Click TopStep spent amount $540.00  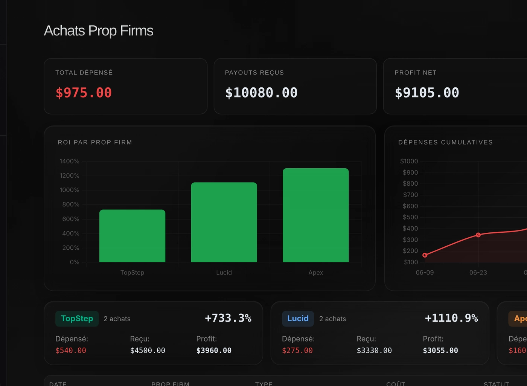71,351
